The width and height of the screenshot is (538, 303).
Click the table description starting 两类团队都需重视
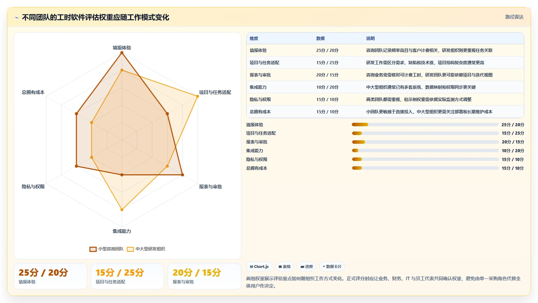click(x=419, y=100)
